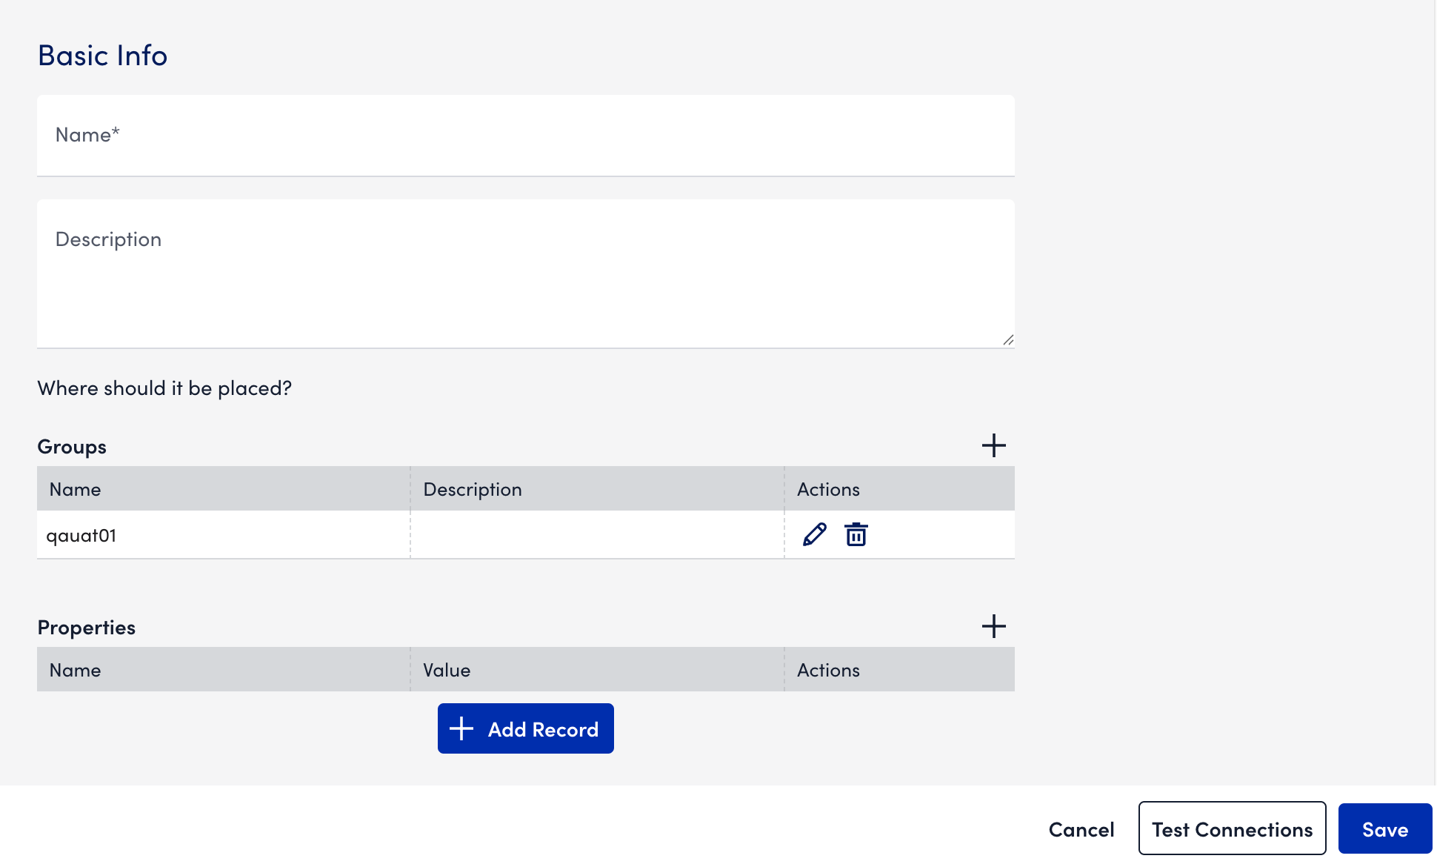Click the Properties table Actions column header
Screen dimensions: 1437x867
(900, 670)
